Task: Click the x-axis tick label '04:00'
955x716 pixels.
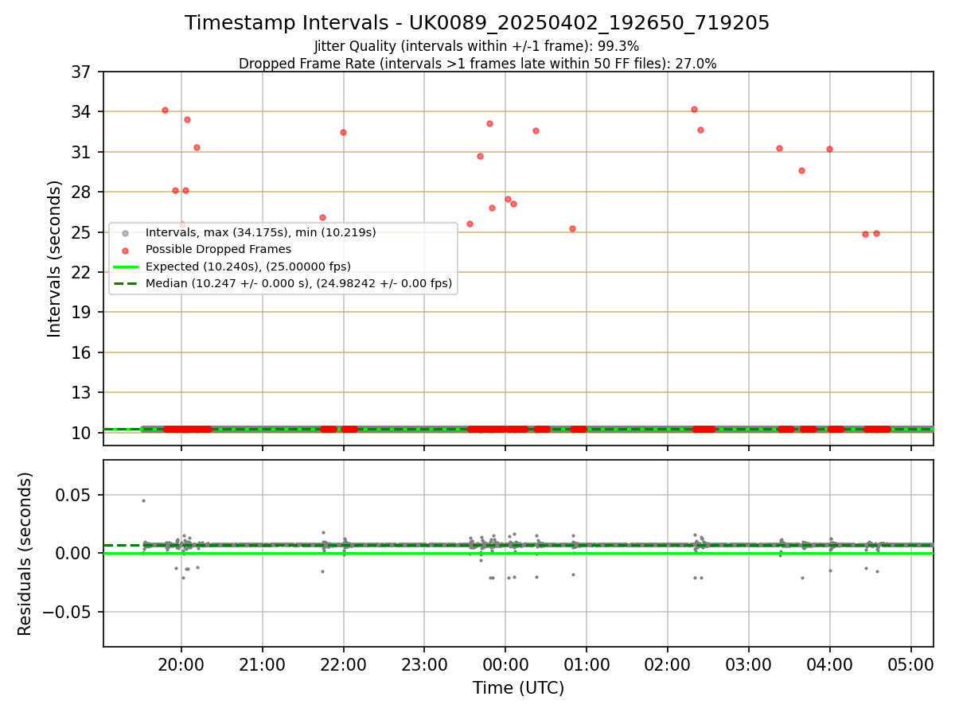Action: click(830, 663)
